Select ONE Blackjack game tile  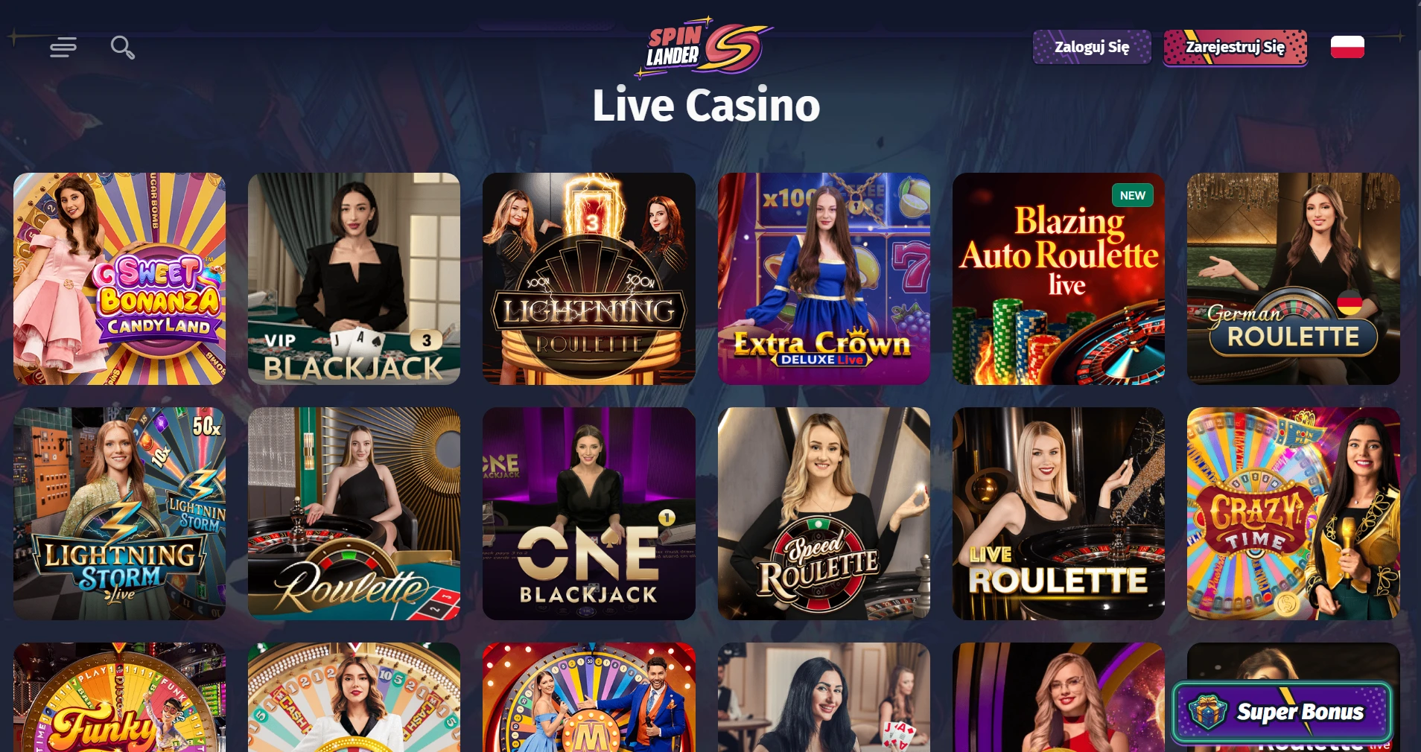(589, 514)
